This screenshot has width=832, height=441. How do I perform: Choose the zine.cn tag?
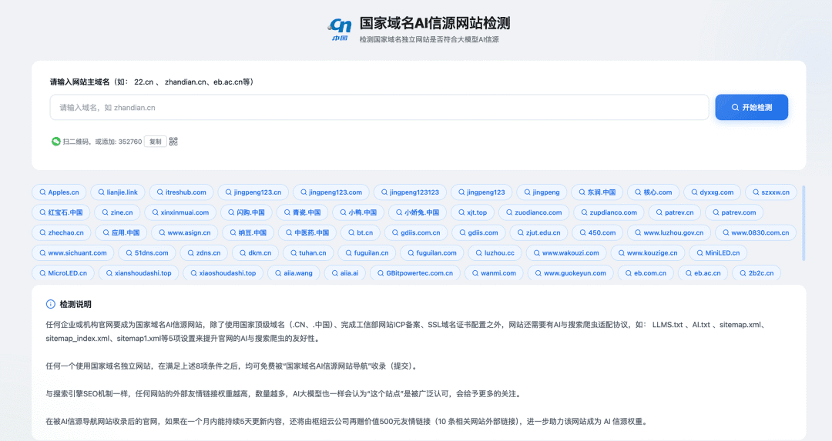tap(117, 212)
